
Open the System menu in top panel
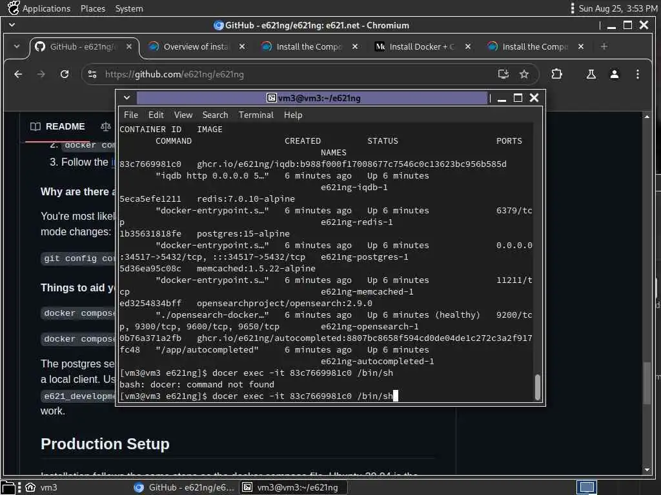pos(129,8)
